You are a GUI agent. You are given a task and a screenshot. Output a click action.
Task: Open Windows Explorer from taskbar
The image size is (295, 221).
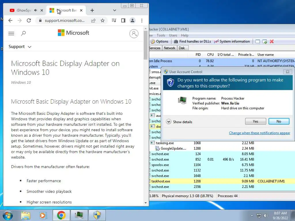[x=26, y=215]
